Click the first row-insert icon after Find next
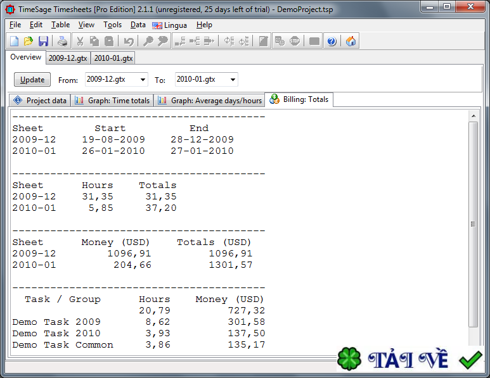The image size is (490, 378). click(x=180, y=41)
